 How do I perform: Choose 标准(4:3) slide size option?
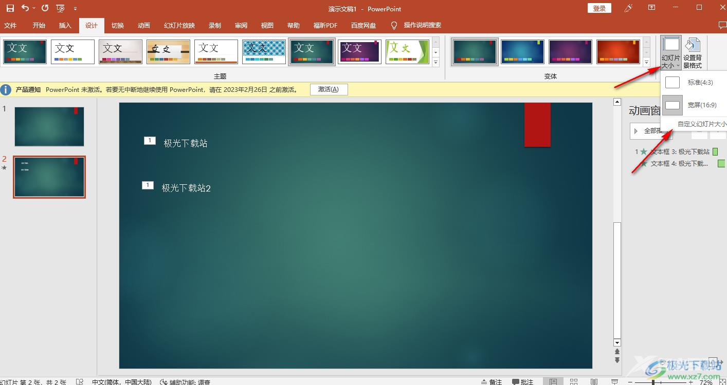(694, 82)
